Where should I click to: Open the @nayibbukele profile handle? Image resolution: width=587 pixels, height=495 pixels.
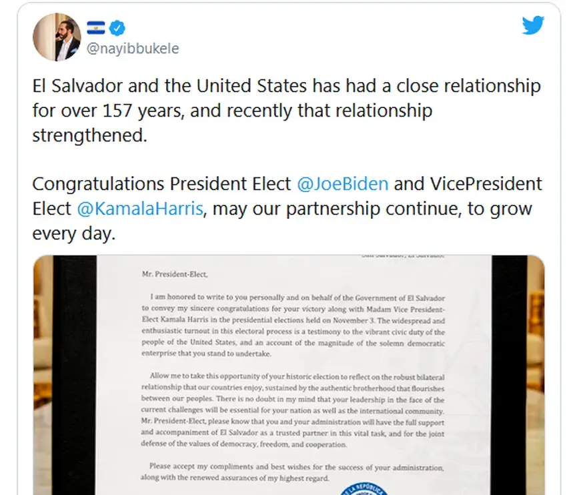tap(133, 48)
